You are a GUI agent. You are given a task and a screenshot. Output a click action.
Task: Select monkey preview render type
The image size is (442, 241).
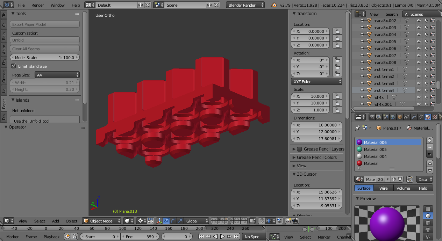pyautogui.click(x=428, y=230)
